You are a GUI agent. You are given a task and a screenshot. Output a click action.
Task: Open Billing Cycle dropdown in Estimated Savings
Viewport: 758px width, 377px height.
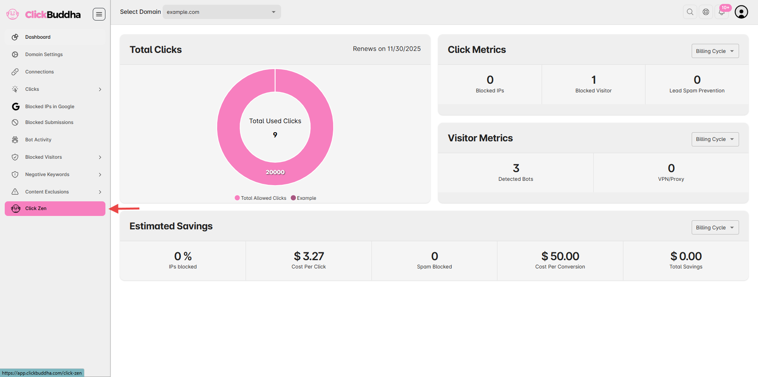715,227
